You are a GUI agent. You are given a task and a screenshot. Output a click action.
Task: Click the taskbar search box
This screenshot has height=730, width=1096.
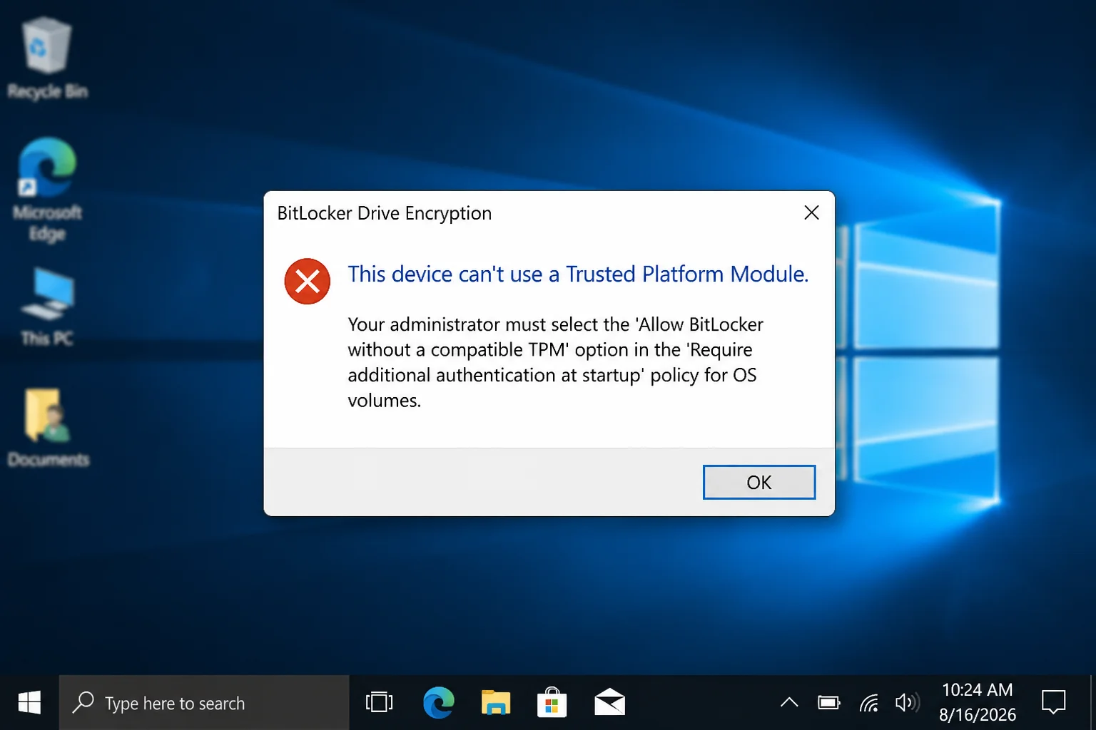tap(204, 703)
